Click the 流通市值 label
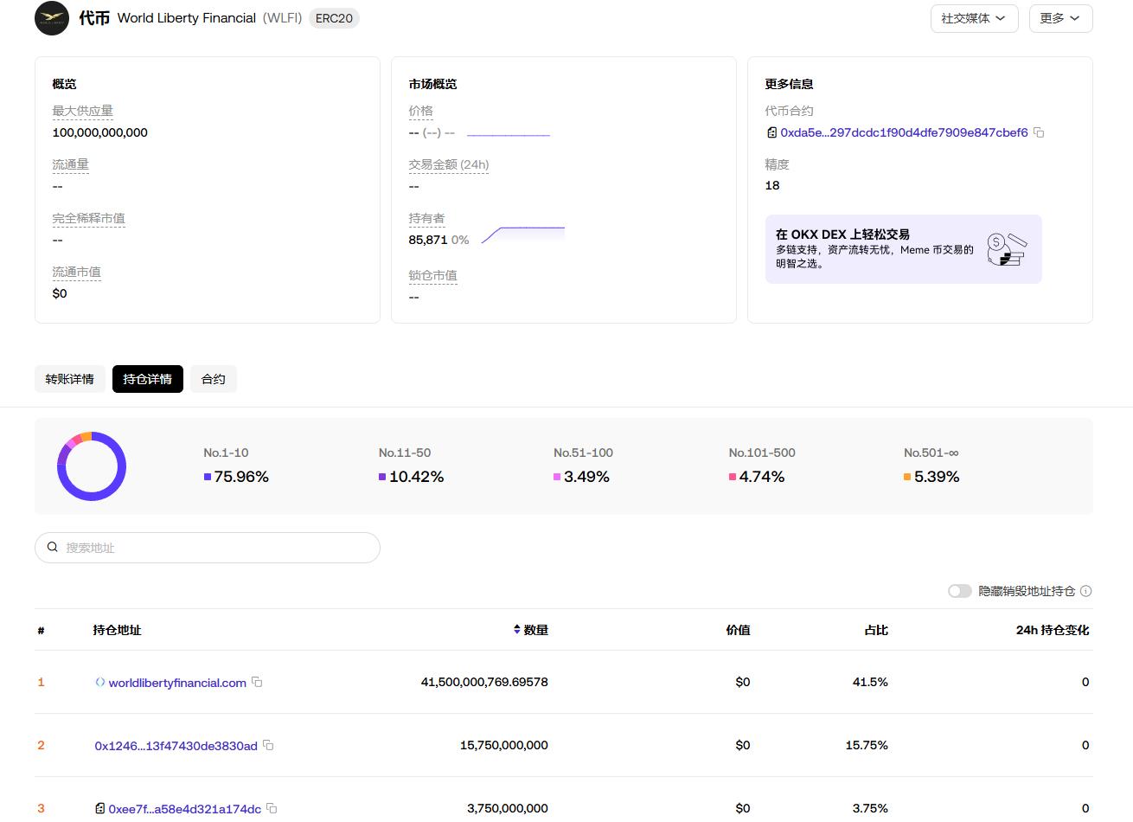1133x822 pixels. point(77,272)
